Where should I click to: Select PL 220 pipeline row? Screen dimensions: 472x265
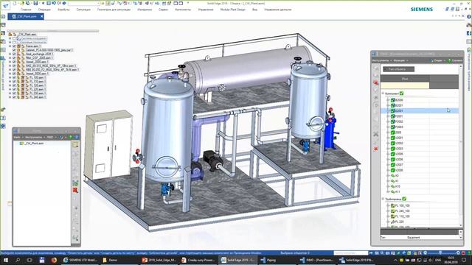point(420,222)
